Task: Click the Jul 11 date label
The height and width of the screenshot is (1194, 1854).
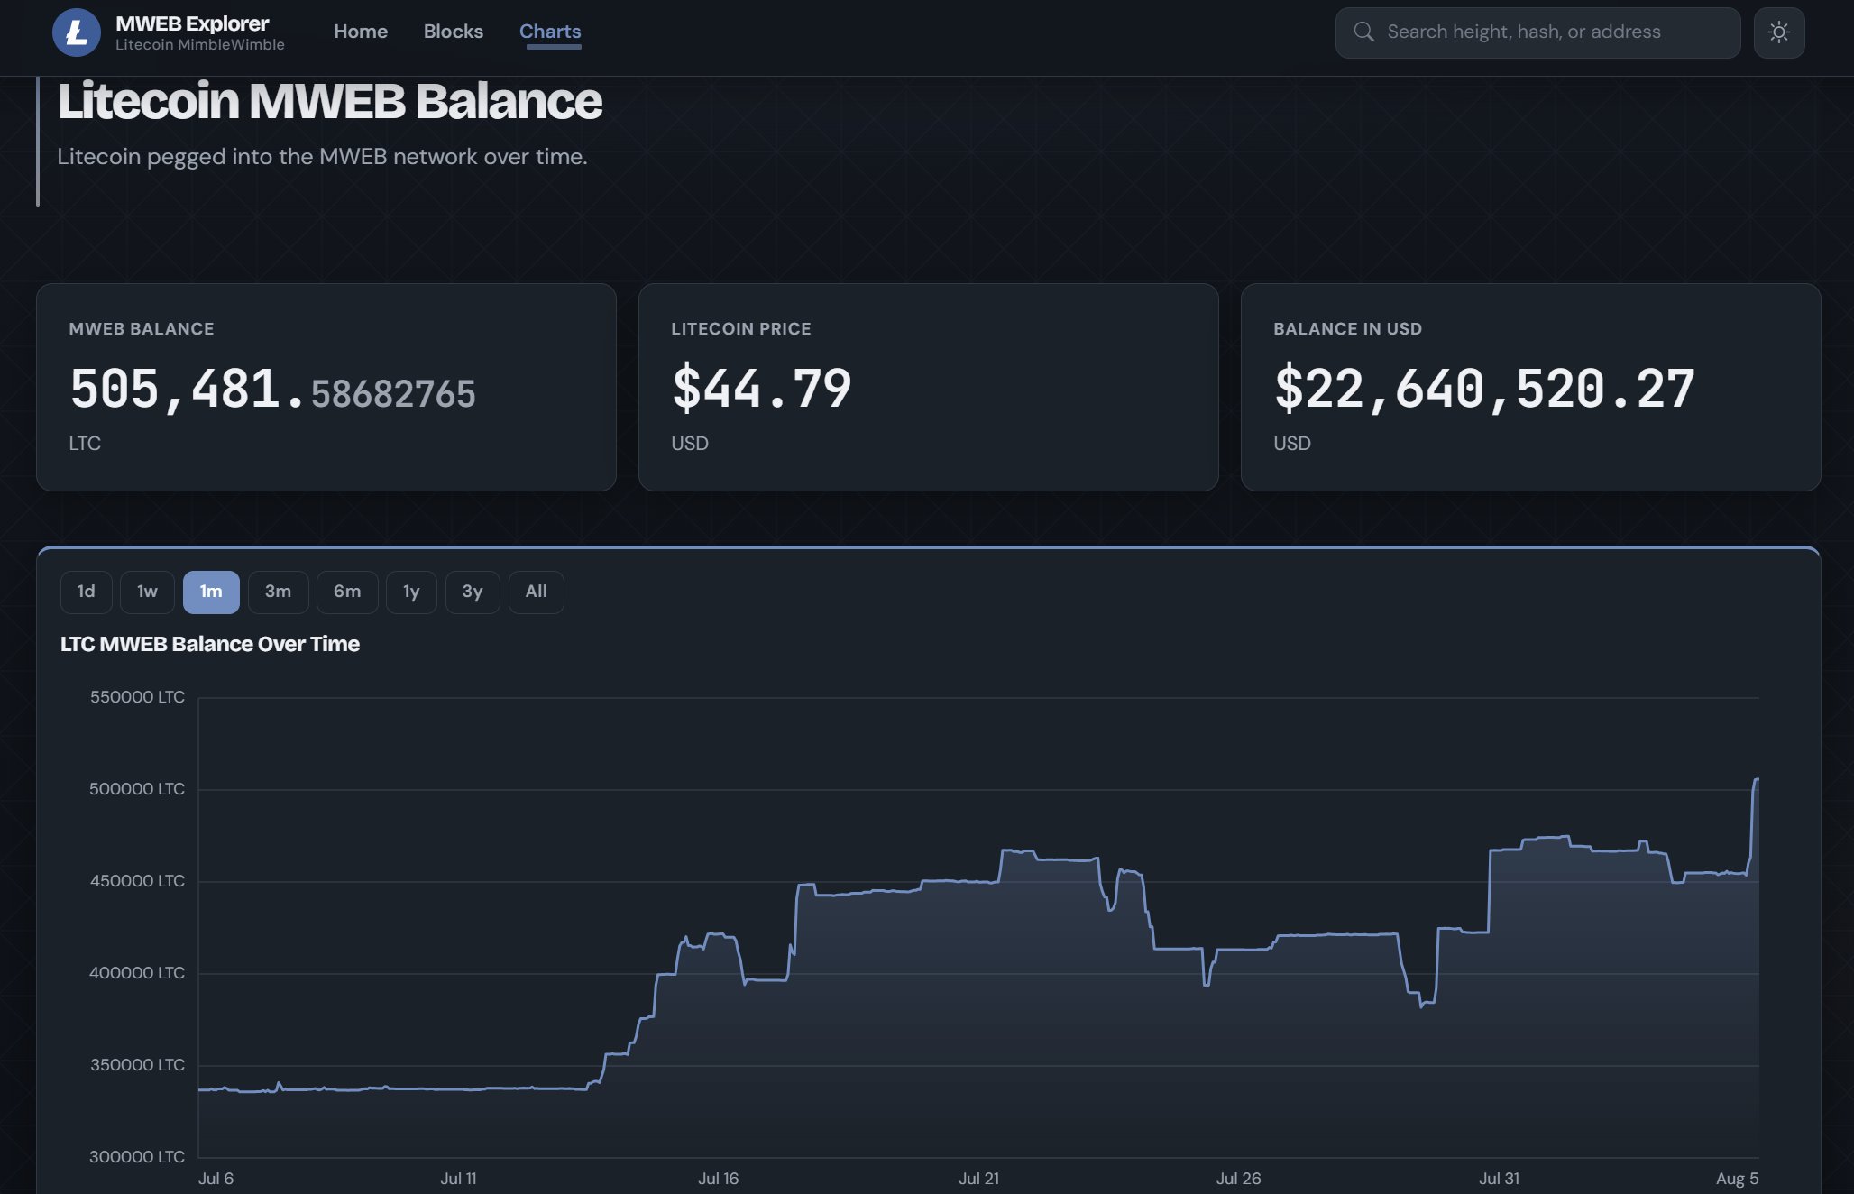Action: coord(458,1179)
